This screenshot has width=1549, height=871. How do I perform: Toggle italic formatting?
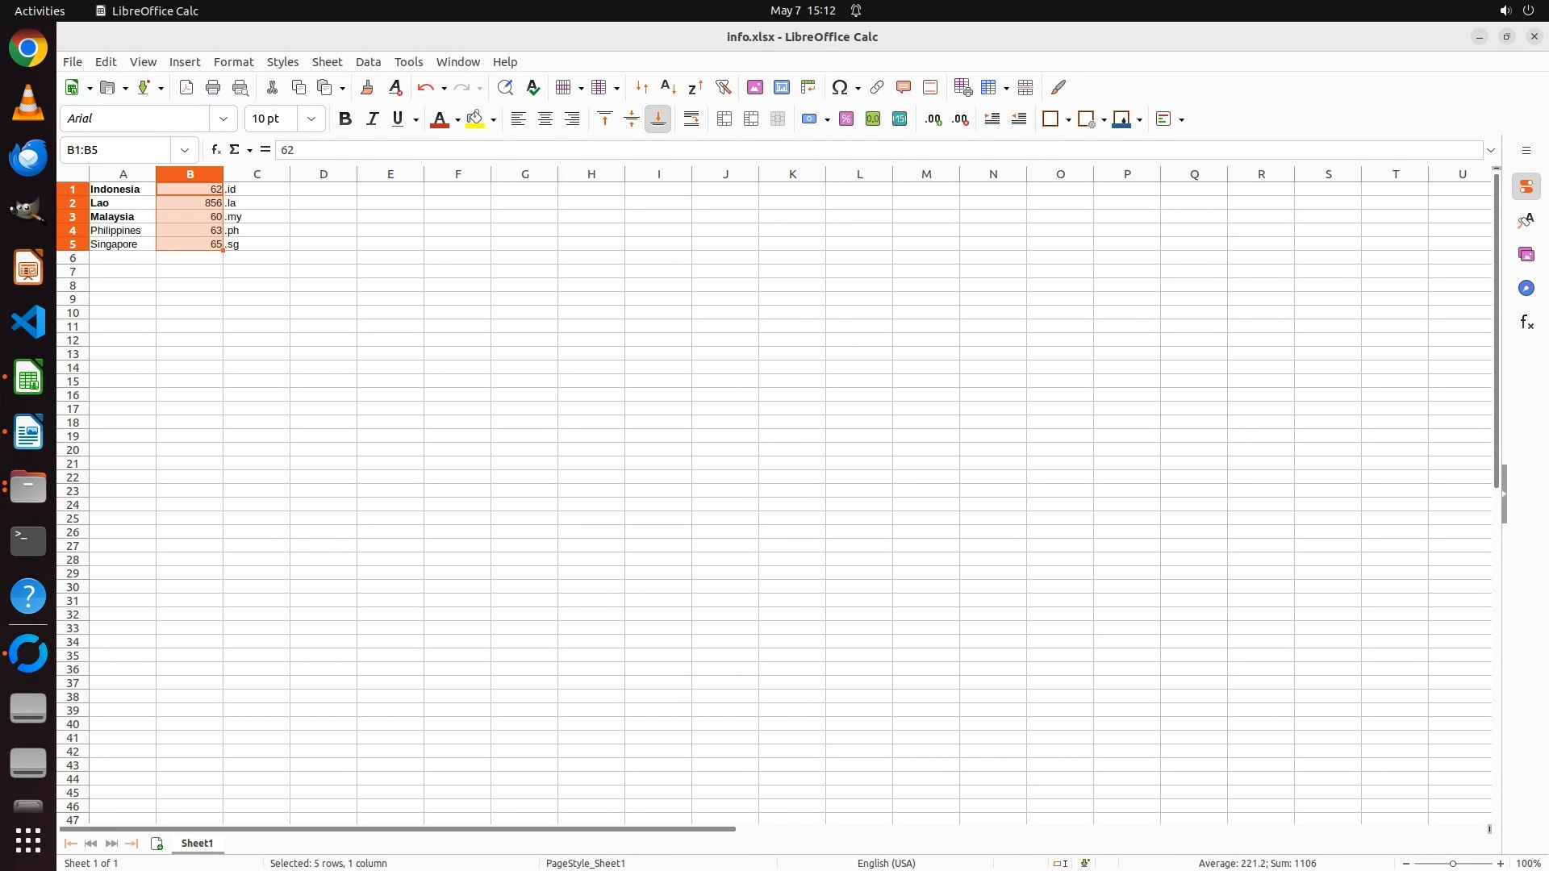[372, 119]
